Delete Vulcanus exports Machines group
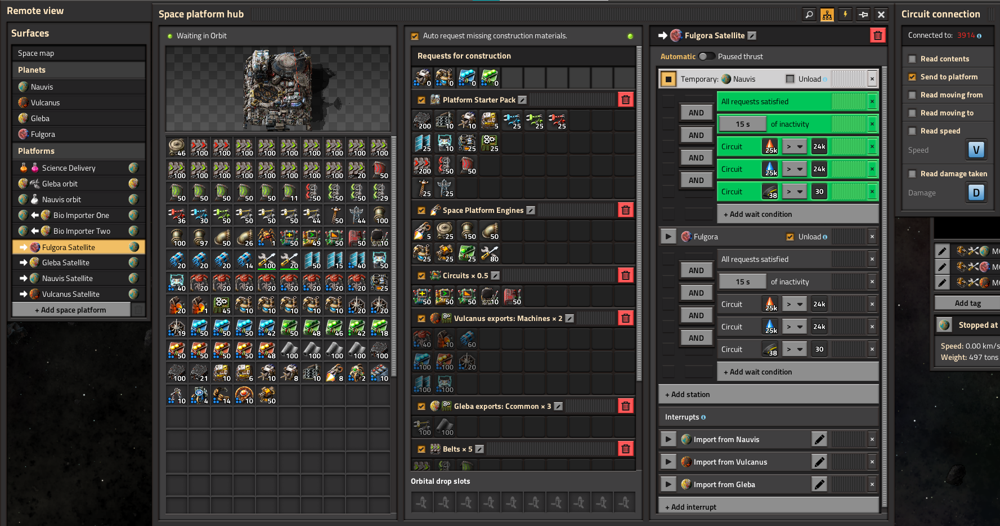Screen dimensions: 1000x526 click(x=625, y=318)
